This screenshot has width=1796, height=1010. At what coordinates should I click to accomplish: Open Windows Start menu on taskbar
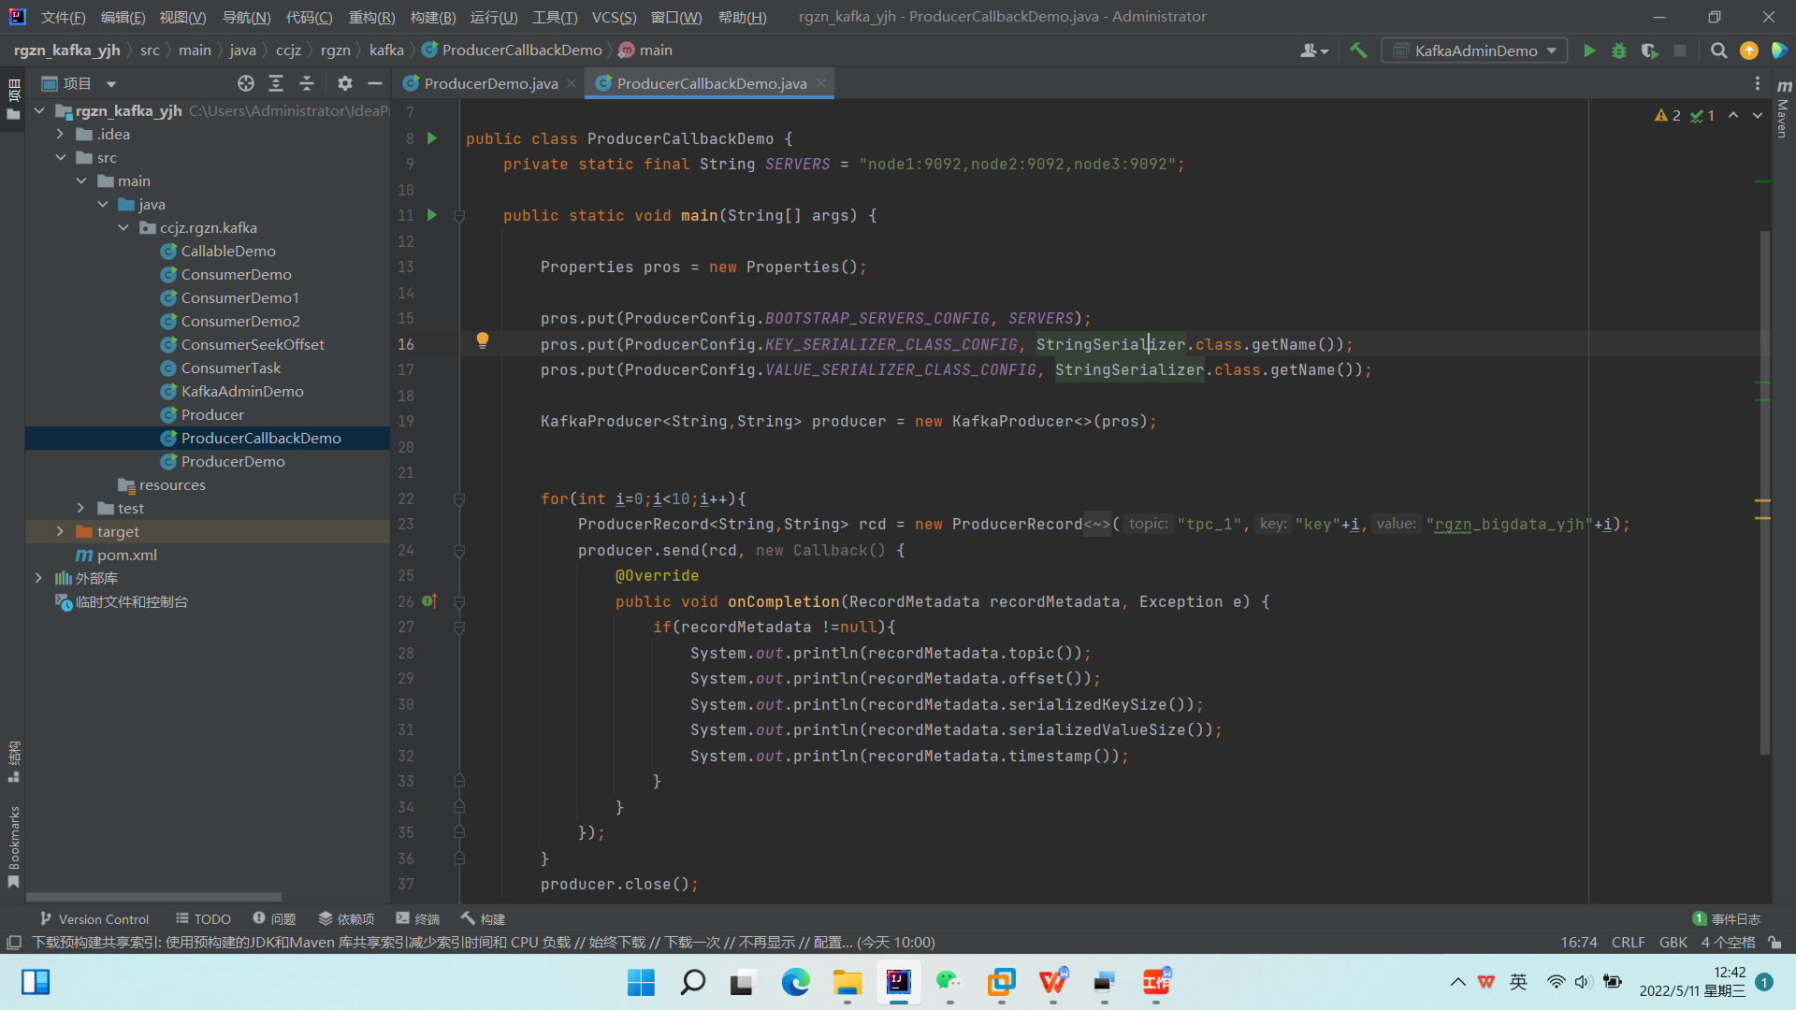coord(641,982)
